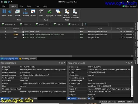Maximize the Request Details panel

pyautogui.click(x=62, y=63)
